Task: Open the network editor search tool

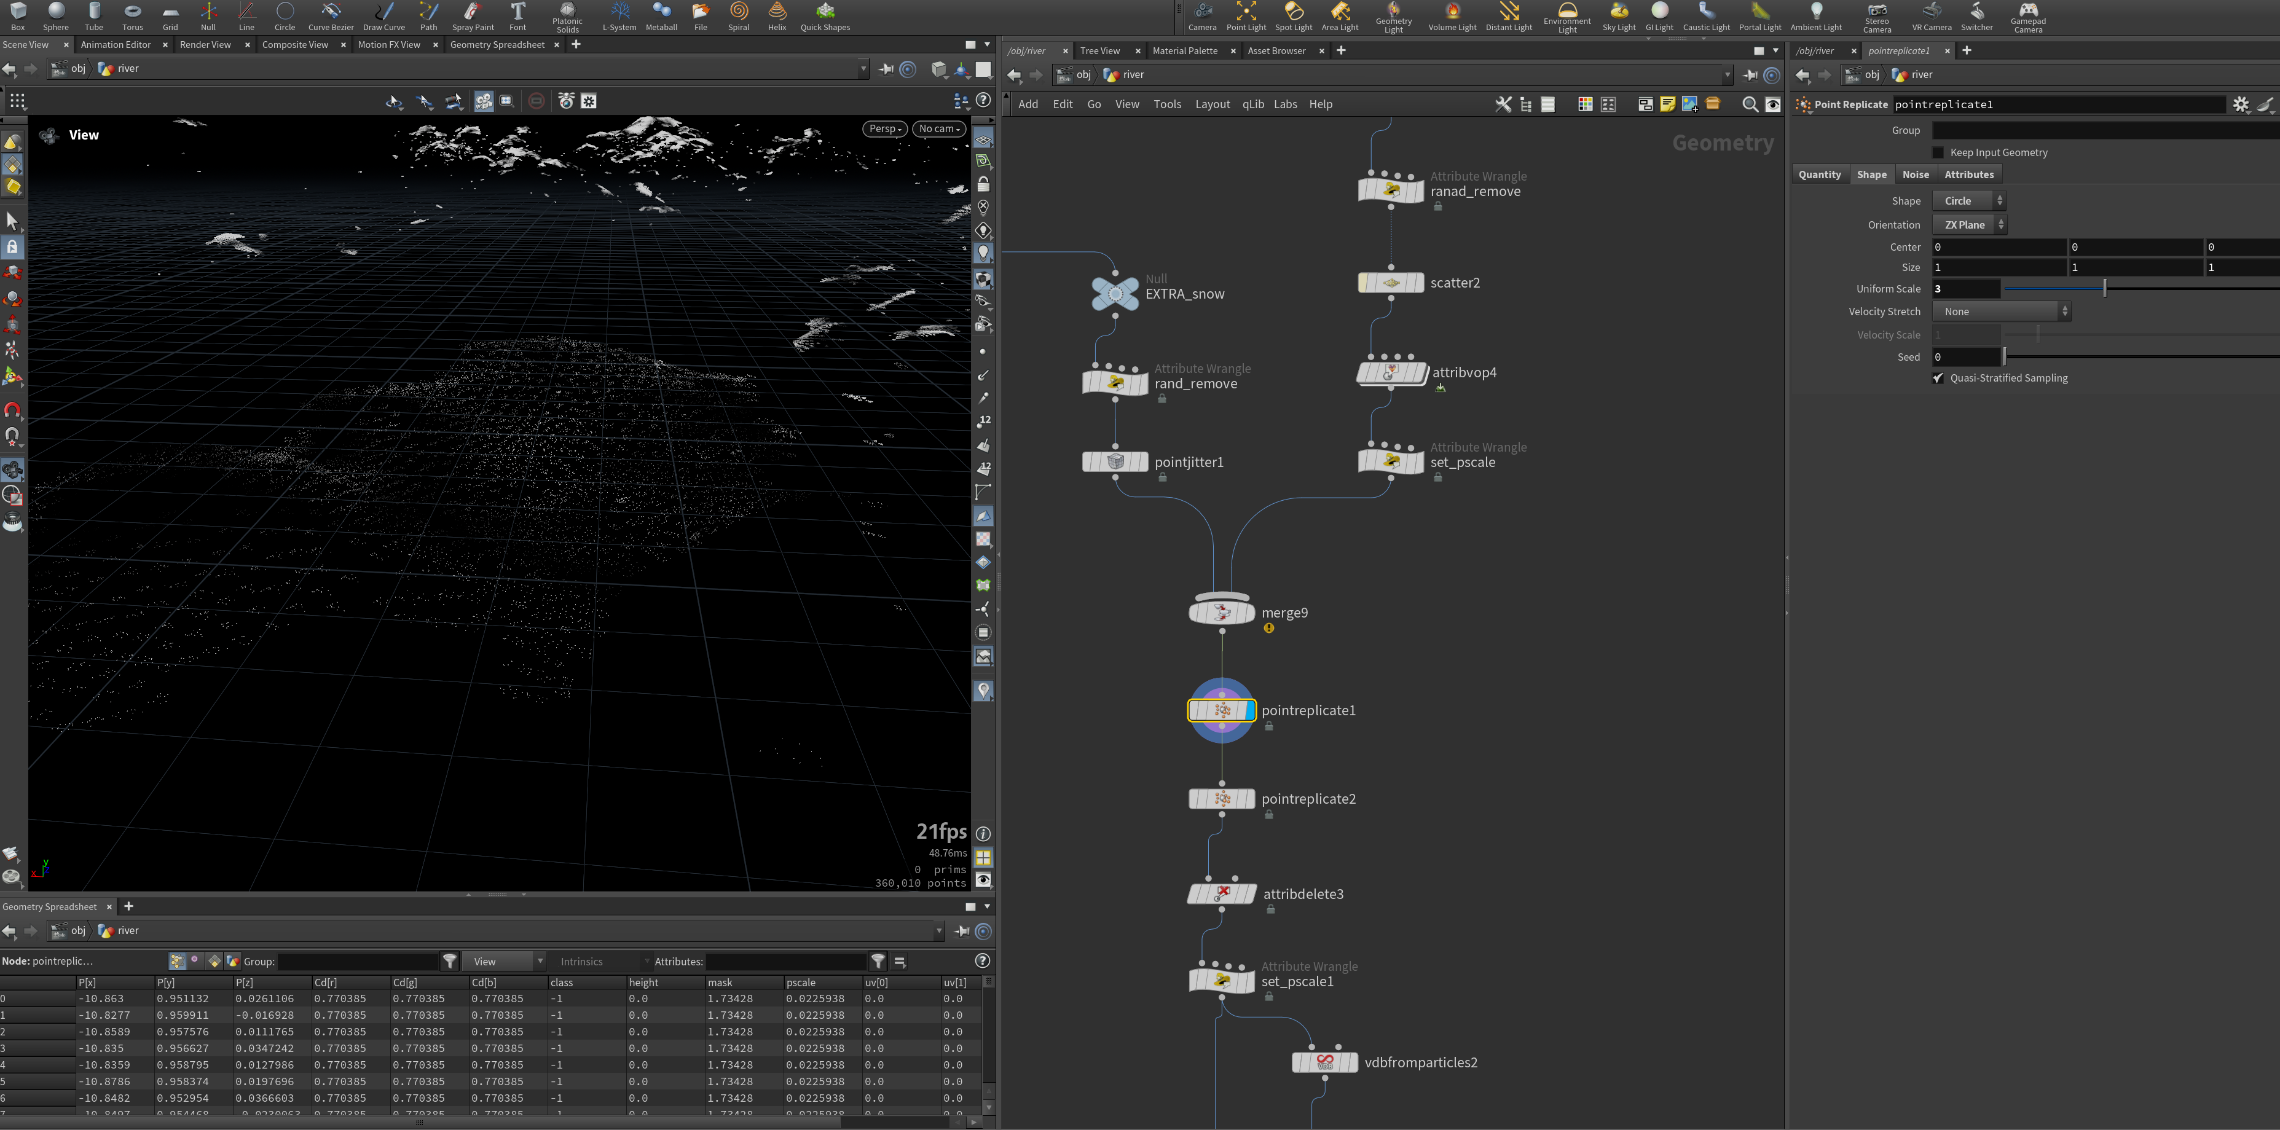Action: [x=1750, y=104]
